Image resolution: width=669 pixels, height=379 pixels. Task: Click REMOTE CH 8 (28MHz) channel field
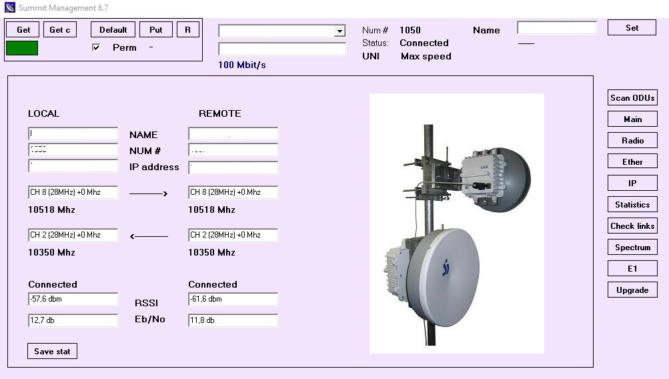pyautogui.click(x=233, y=192)
